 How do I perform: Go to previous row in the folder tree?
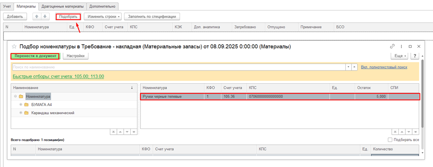click(x=120, y=132)
